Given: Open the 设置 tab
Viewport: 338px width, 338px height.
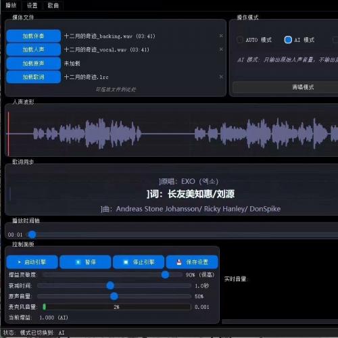Looking at the screenshot, I should click(x=32, y=5).
